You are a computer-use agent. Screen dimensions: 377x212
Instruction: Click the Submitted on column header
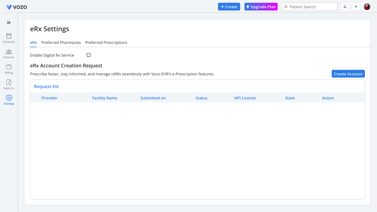click(153, 98)
